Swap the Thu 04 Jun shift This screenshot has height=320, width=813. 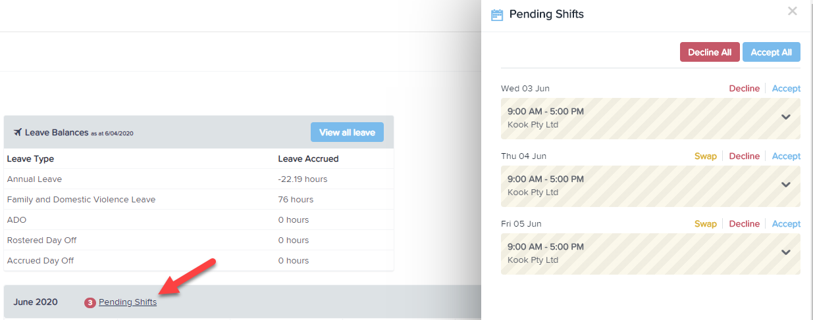tap(705, 156)
